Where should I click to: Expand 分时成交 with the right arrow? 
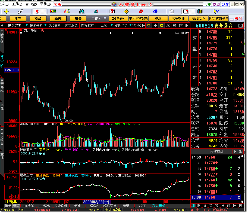235,152
